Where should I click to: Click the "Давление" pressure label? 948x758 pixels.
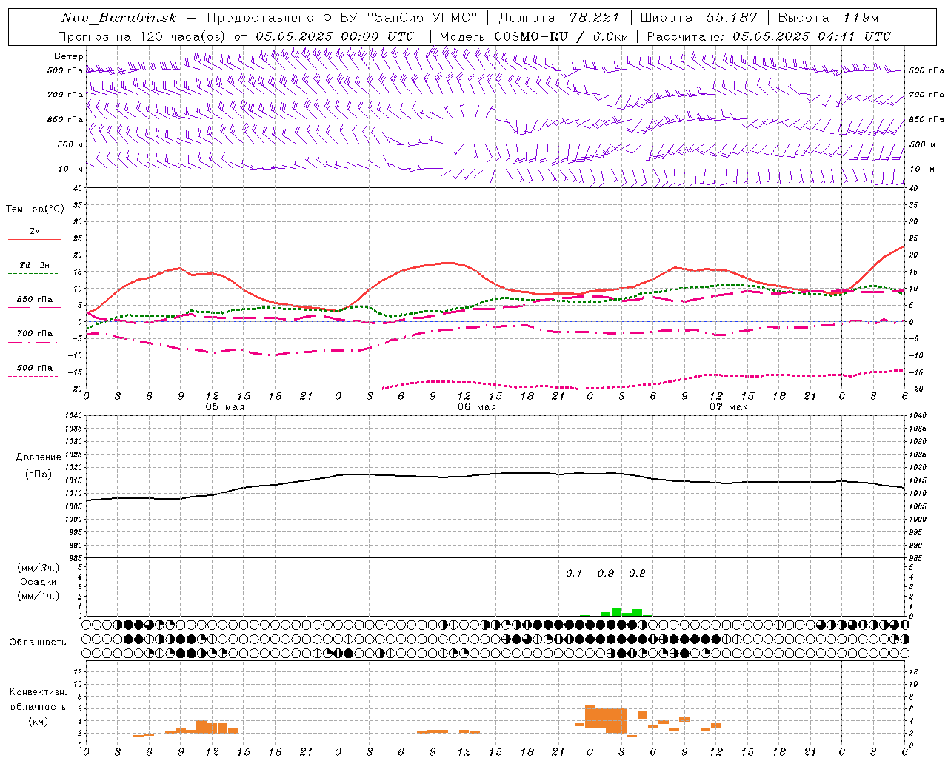coord(39,457)
